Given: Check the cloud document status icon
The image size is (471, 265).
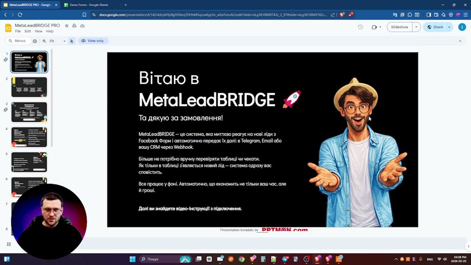Looking at the screenshot, I should (82, 26).
